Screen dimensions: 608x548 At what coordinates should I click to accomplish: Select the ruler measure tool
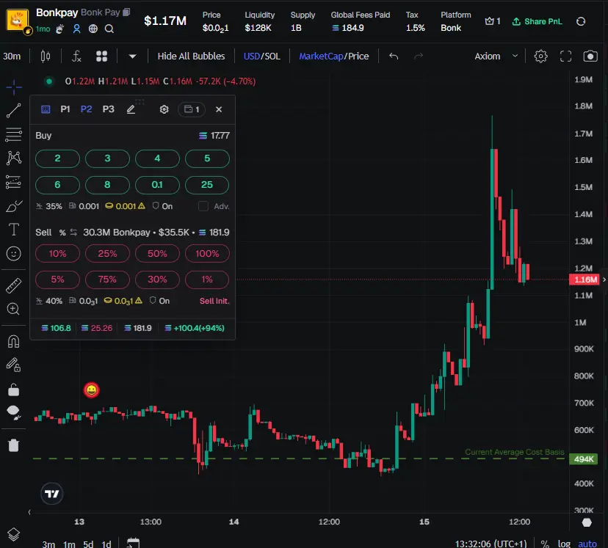tap(13, 286)
